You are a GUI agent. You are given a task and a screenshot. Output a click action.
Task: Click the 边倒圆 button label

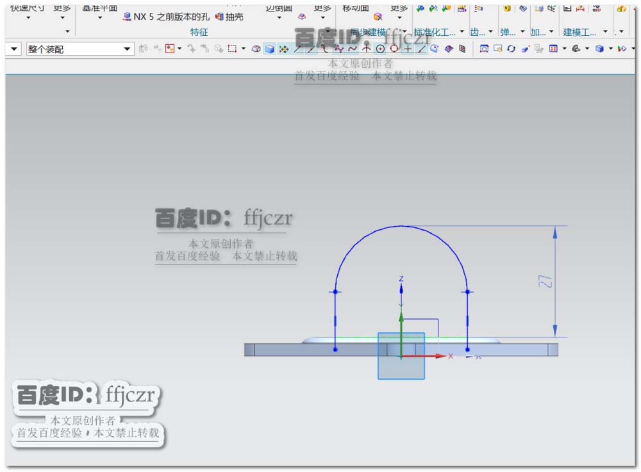point(279,8)
